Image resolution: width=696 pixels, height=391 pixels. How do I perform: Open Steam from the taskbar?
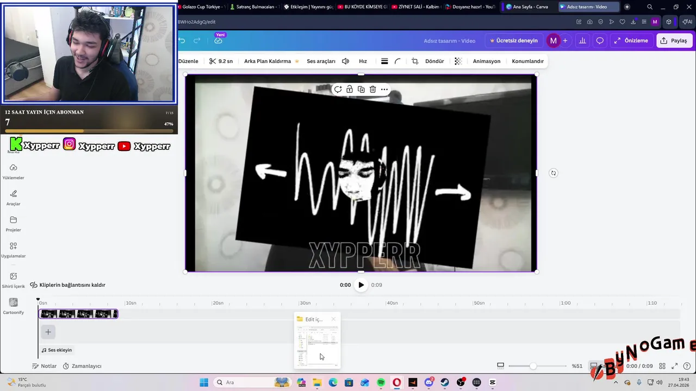445,382
